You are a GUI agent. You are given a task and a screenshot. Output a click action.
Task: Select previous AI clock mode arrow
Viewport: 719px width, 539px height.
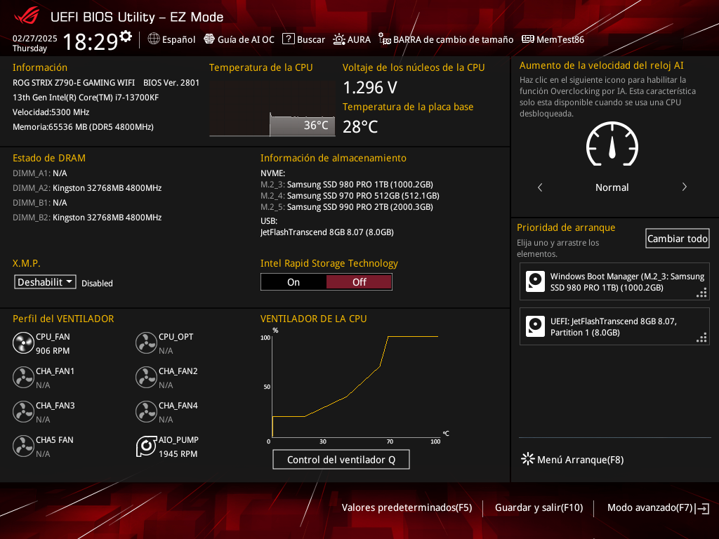pos(540,187)
